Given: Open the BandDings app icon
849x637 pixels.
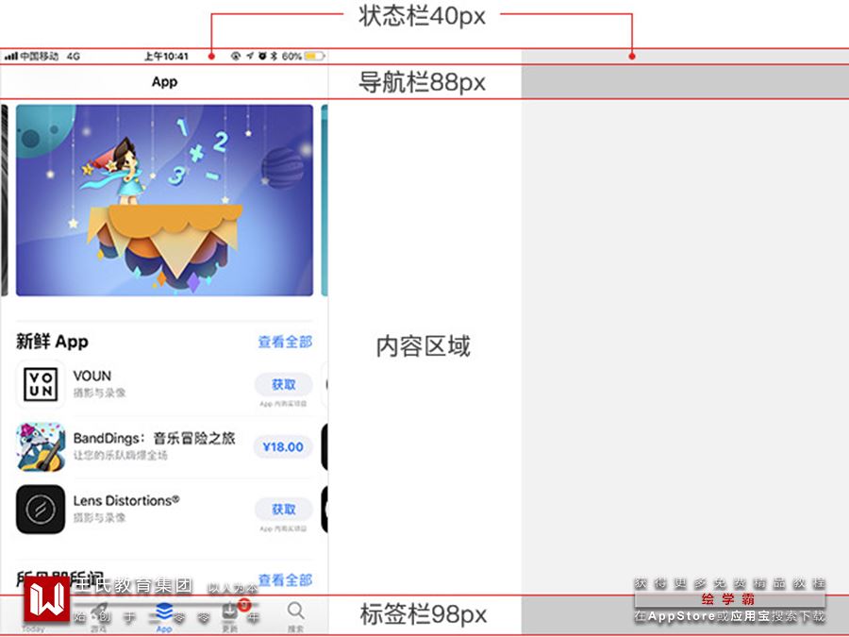Looking at the screenshot, I should click(41, 447).
